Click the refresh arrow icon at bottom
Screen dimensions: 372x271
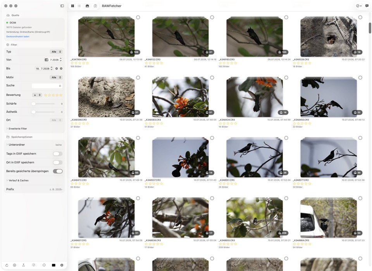click(7, 265)
